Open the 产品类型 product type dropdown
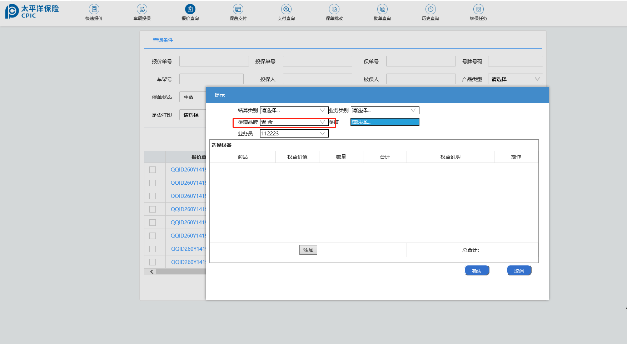Viewport: 627px width, 344px height. click(515, 79)
